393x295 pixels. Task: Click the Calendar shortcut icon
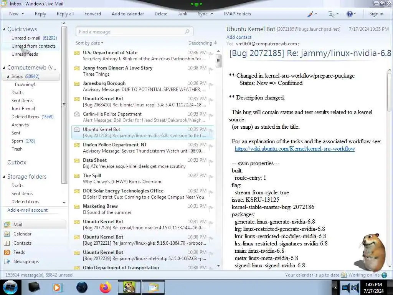coord(7,234)
